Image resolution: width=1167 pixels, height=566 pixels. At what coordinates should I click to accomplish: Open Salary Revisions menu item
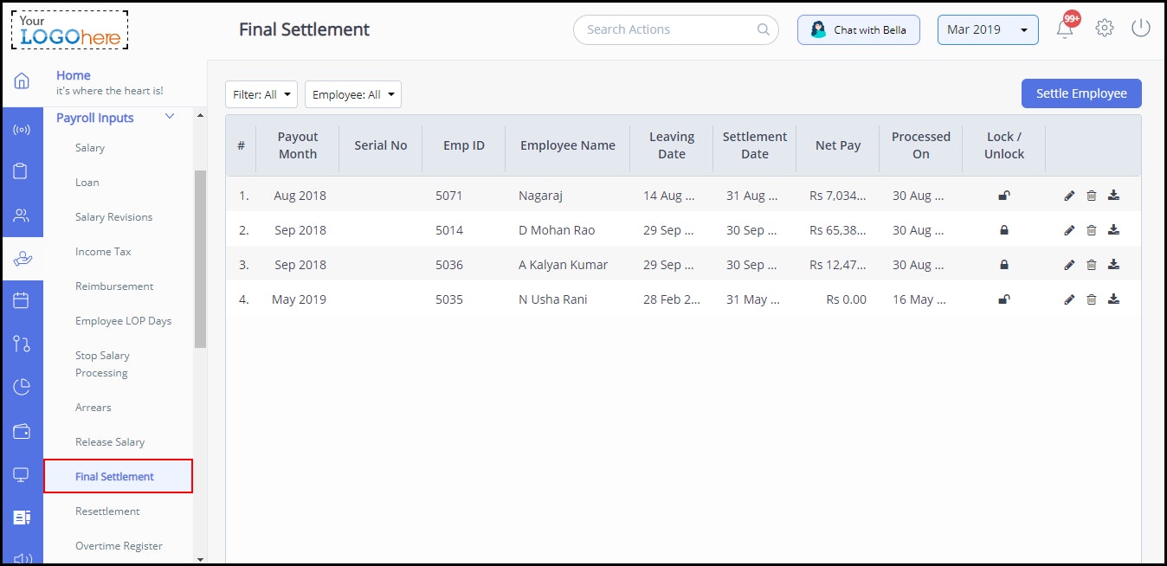(x=113, y=217)
